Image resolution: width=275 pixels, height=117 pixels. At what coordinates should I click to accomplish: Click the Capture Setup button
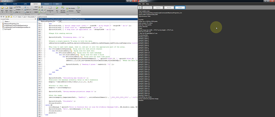point(147,7)
